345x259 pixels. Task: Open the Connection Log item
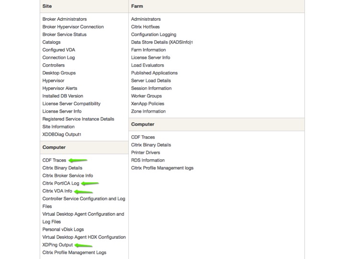coord(58,58)
